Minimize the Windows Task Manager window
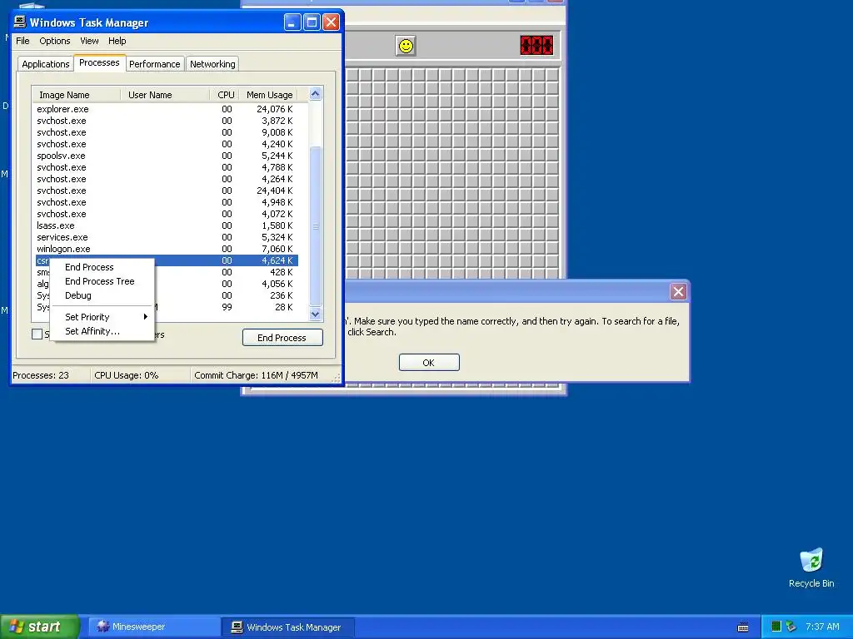Viewport: 853px width, 639px height. (x=292, y=22)
